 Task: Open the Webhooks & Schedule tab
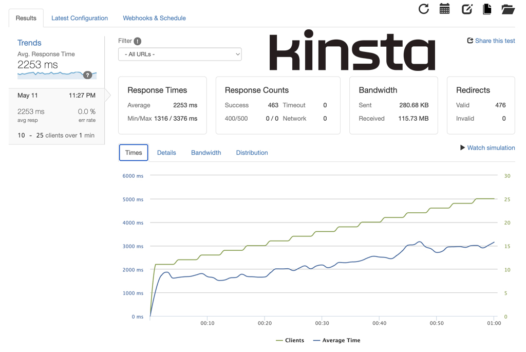click(154, 18)
